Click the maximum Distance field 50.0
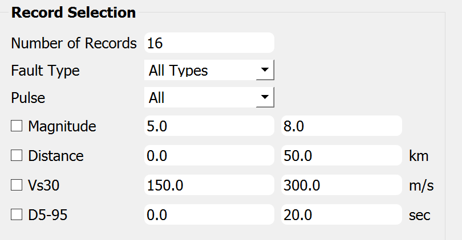Viewport: 462px width, 240px height. pyautogui.click(x=342, y=155)
